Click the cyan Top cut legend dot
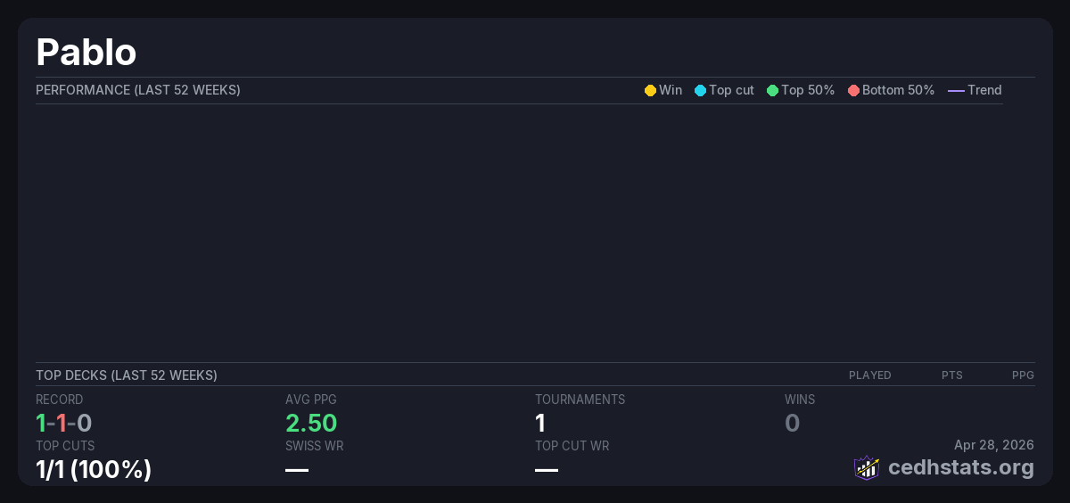 [x=700, y=90]
